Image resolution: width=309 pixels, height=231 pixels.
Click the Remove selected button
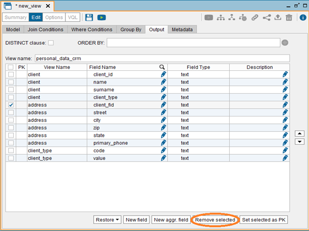pos(215,220)
